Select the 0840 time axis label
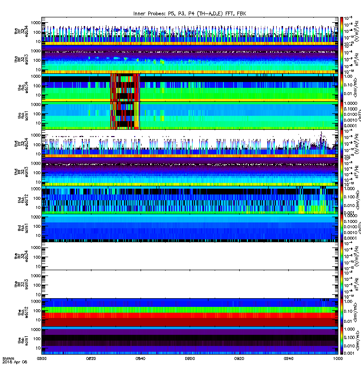 coord(140,358)
